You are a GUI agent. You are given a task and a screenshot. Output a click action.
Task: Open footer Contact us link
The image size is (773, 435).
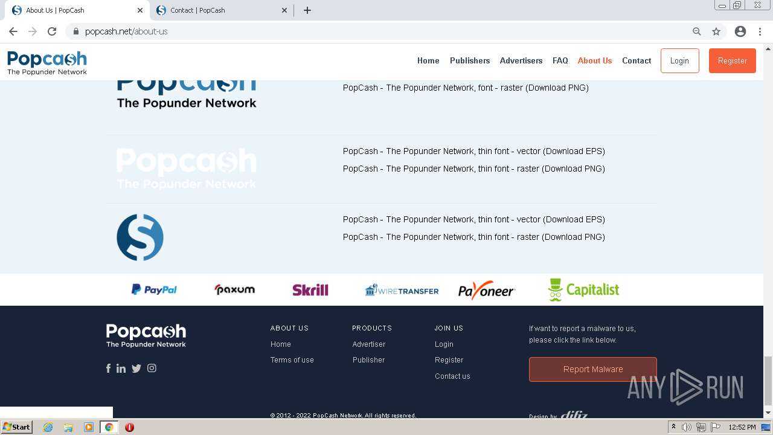[452, 376]
